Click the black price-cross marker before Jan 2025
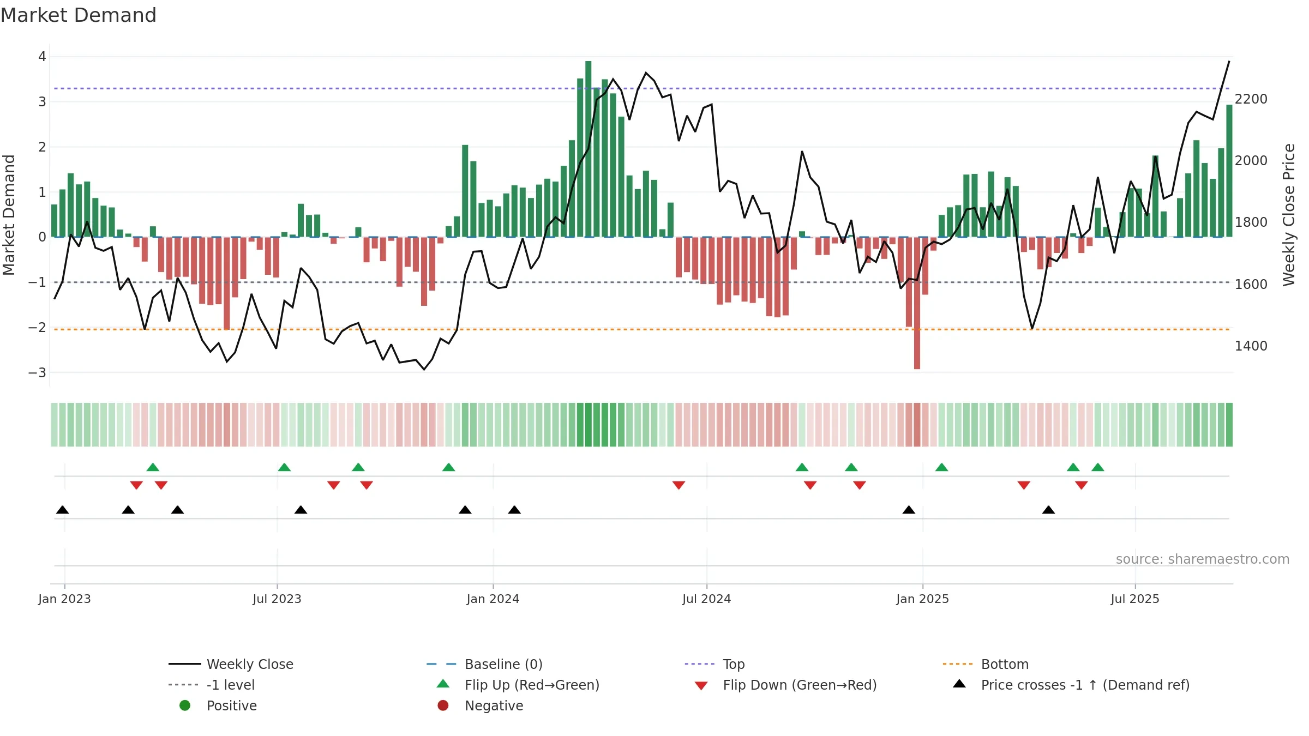1309x736 pixels. point(909,510)
